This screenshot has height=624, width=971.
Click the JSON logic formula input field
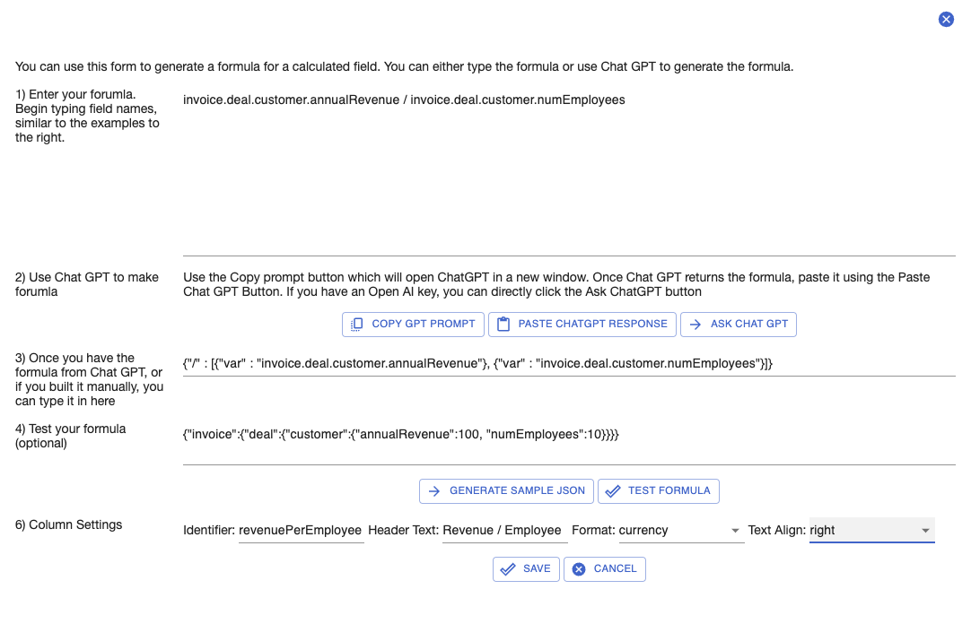(569, 364)
